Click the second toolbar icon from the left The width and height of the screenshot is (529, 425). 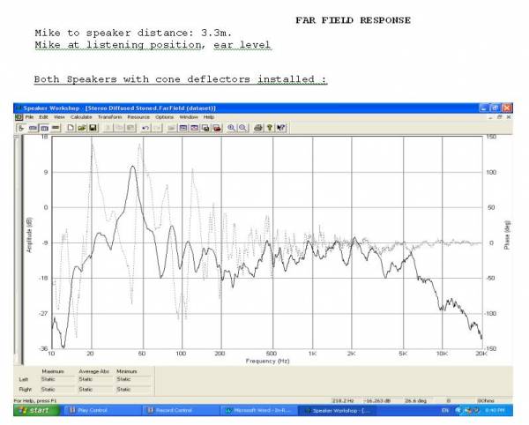coord(33,128)
